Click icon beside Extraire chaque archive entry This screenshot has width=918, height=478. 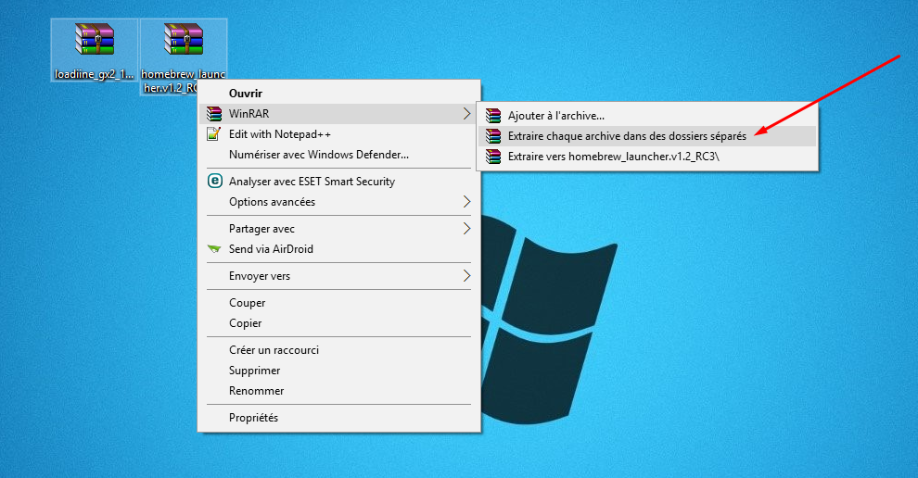coord(493,136)
